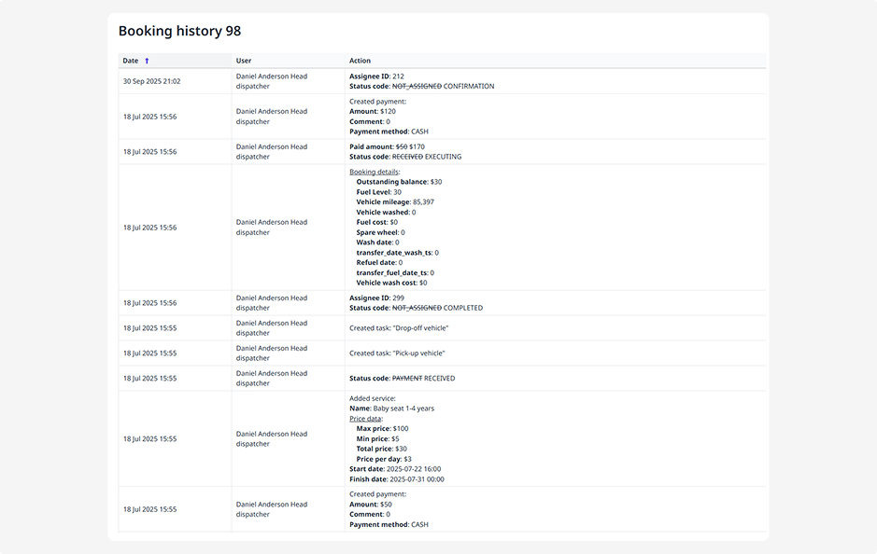The height and width of the screenshot is (554, 877).
Task: Click the Amount $120 payment value
Action: [388, 111]
